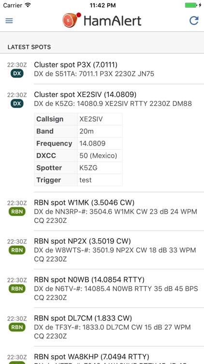Tap DX de W8WTS-# spot detail text

115,255
